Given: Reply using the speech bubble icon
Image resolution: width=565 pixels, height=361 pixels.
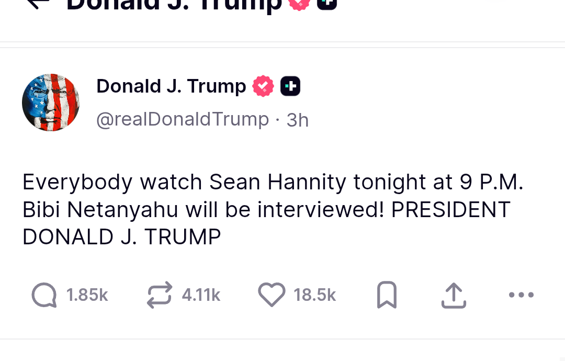Looking at the screenshot, I should 44,295.
